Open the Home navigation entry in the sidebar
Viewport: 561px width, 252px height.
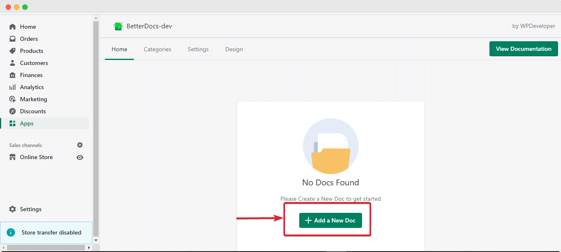[28, 26]
